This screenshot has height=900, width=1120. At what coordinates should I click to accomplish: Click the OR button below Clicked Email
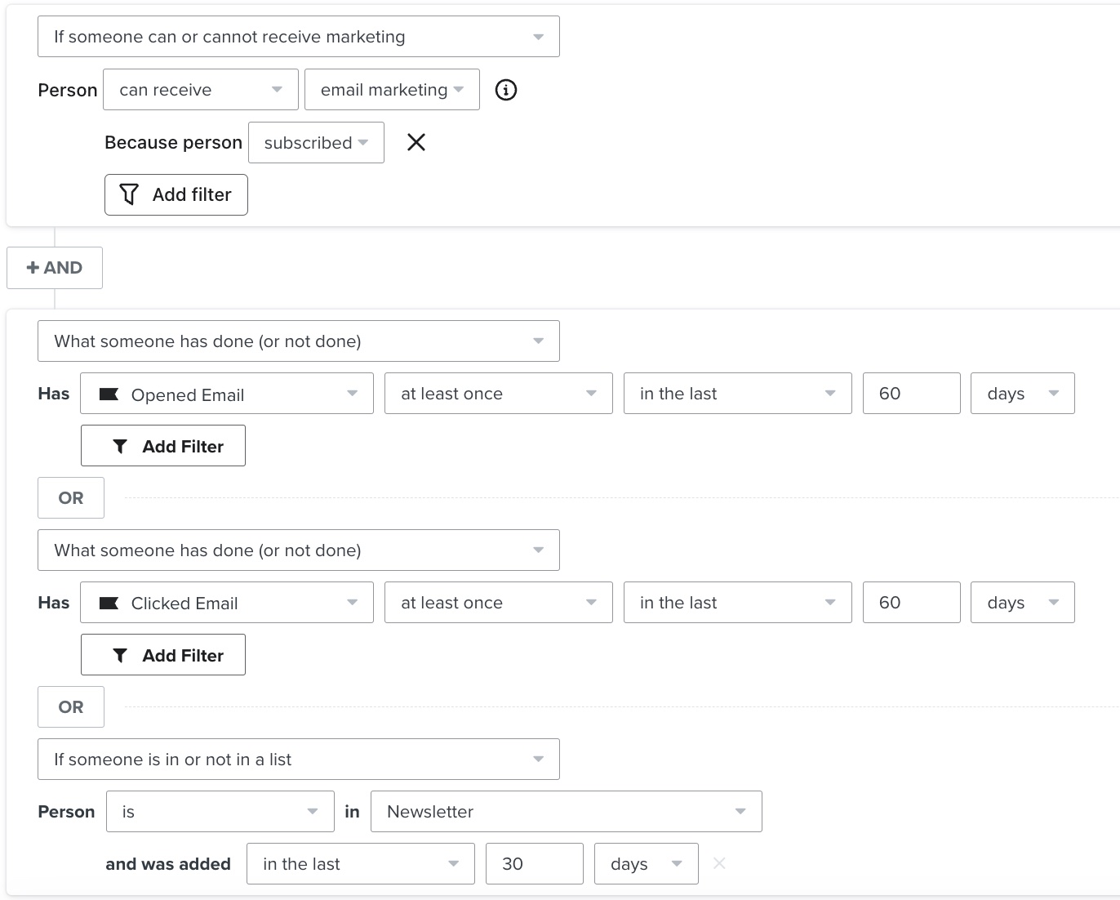click(x=71, y=707)
